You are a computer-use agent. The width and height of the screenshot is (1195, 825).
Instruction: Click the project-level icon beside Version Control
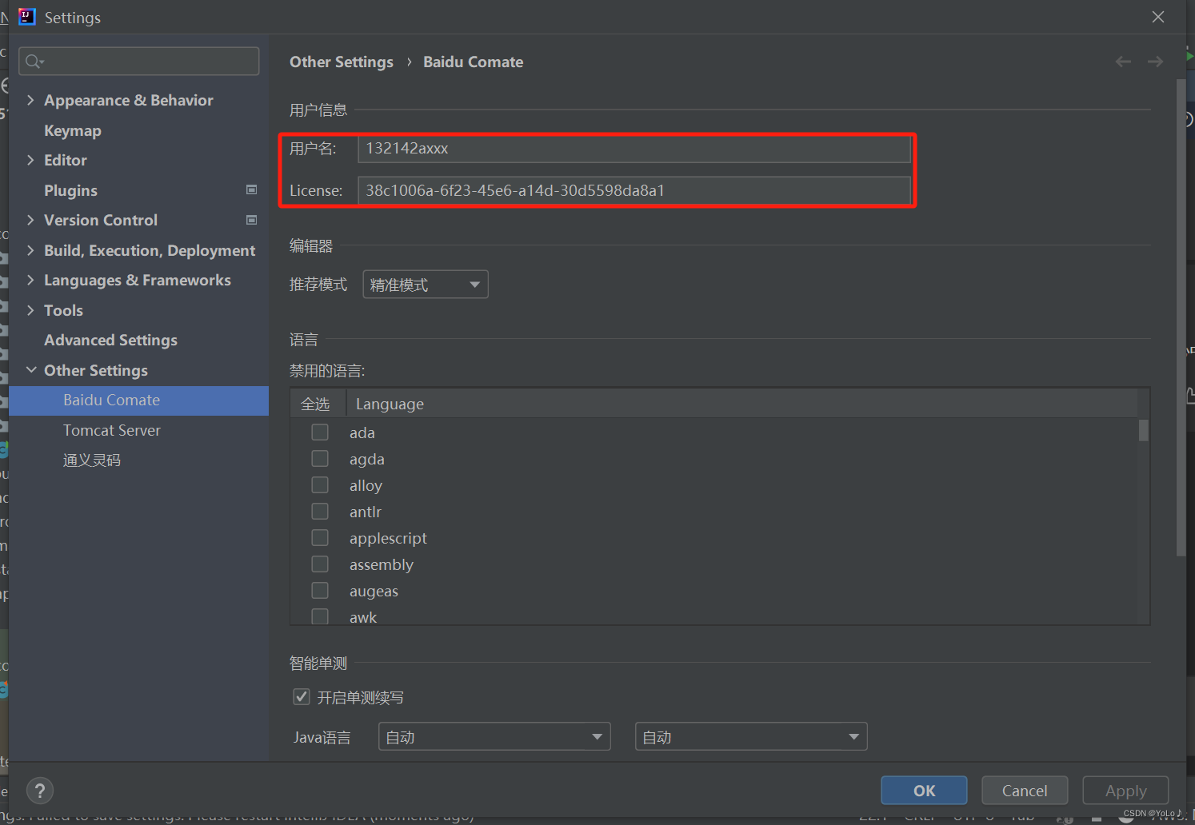click(x=251, y=220)
